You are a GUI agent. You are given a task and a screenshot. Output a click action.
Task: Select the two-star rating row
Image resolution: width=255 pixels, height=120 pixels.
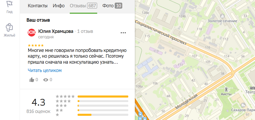[x=92, y=110]
